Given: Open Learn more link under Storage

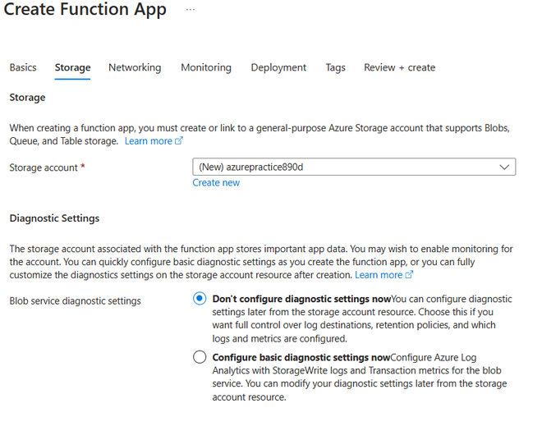Looking at the screenshot, I should pyautogui.click(x=148, y=141).
